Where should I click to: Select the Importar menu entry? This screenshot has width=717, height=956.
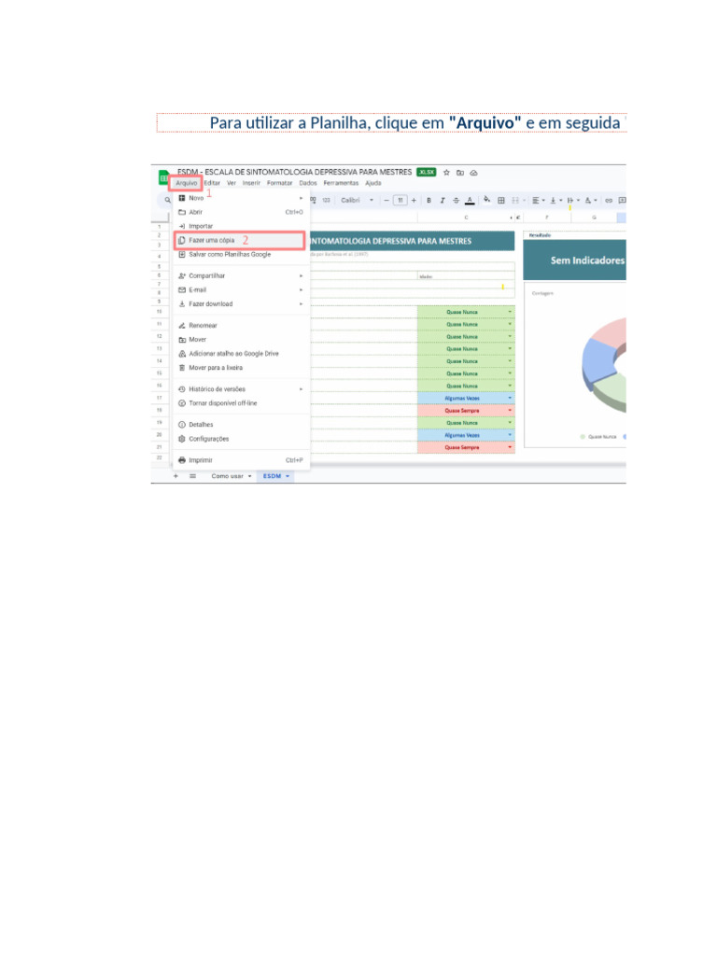pyautogui.click(x=241, y=226)
